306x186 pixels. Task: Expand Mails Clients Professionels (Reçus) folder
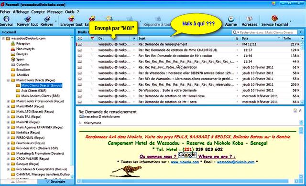tap(8, 101)
